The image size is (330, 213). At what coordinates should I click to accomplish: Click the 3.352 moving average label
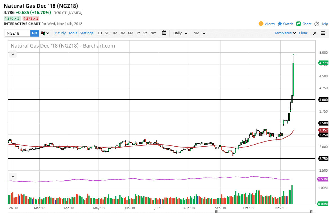(323, 130)
